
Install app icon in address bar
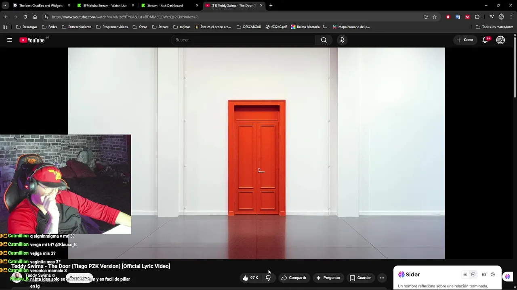click(426, 17)
